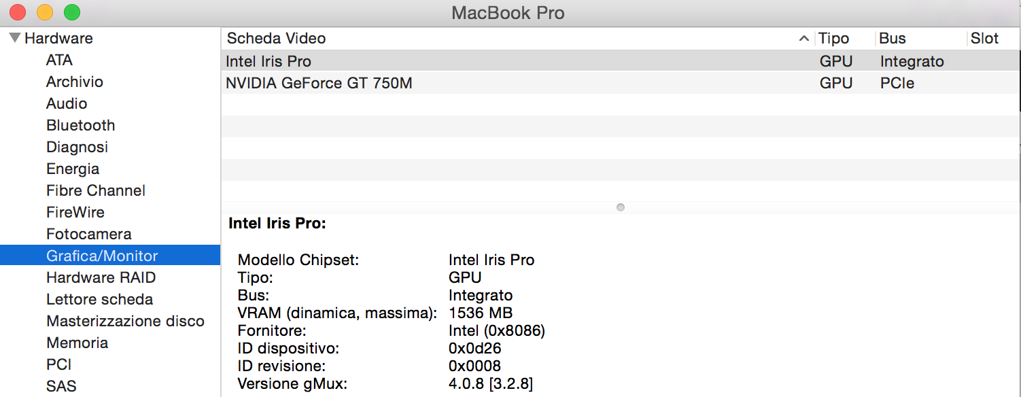Select the NVIDIA GeForce GT 750M row
This screenshot has width=1021, height=397.
[x=620, y=83]
